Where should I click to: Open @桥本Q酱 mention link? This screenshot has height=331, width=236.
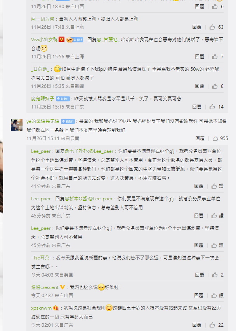[76, 199]
